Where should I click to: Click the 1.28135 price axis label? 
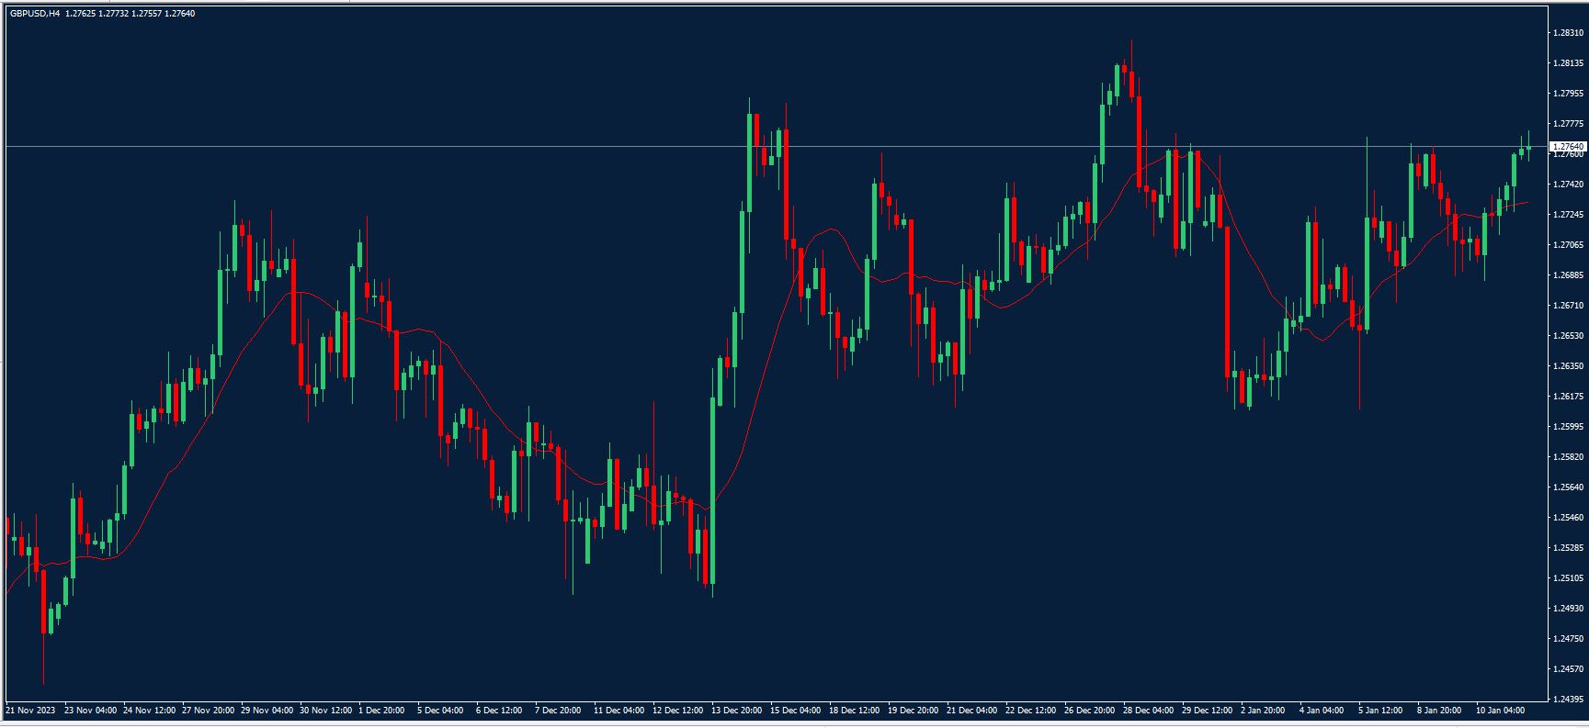tap(1568, 63)
